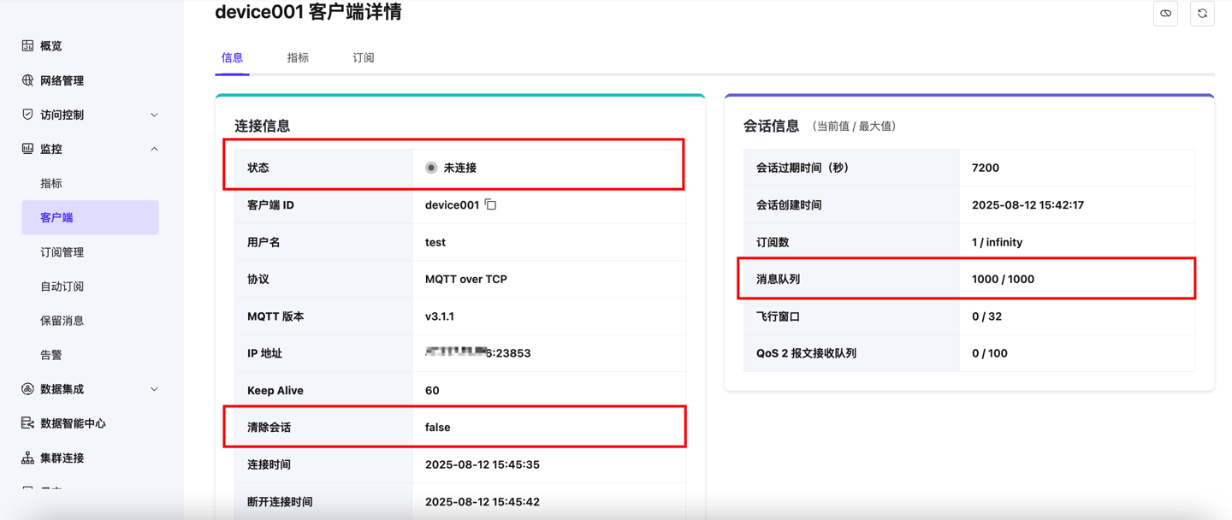Click the access control shield icon
This screenshot has width=1232, height=520.
(27, 115)
